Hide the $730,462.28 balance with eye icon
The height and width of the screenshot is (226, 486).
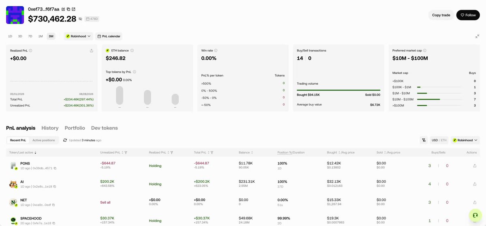(x=81, y=19)
